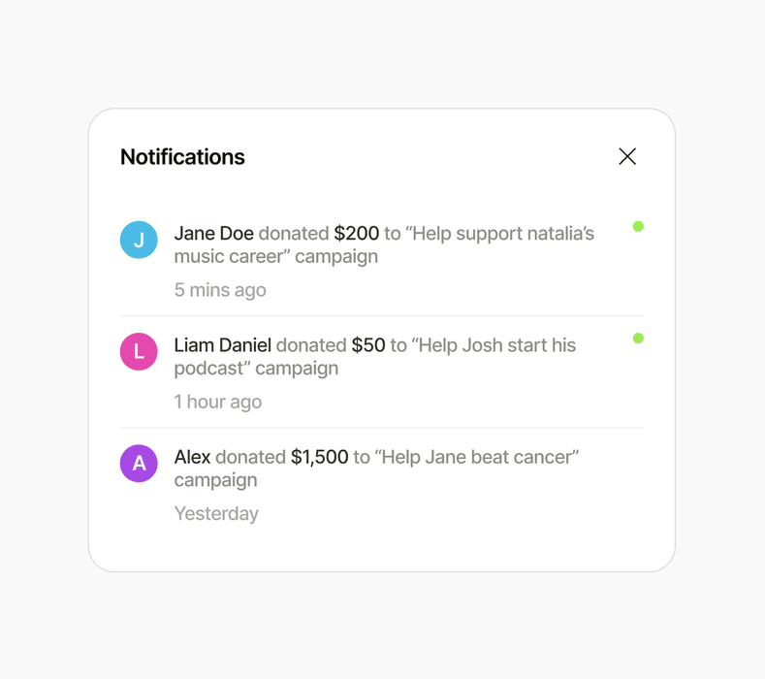
Task: Select the $1,500 donation amount
Action: 319,457
